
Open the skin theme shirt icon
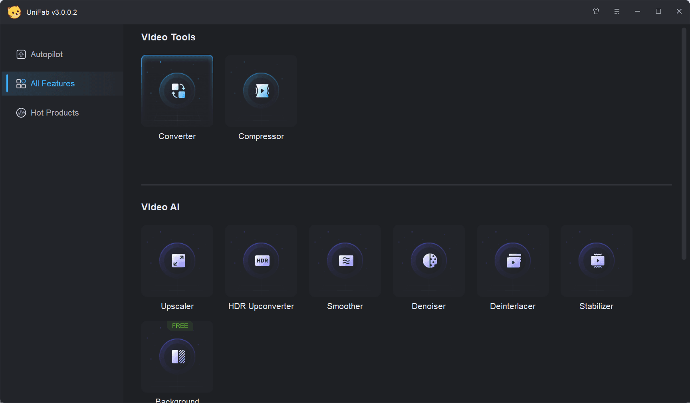[x=596, y=12]
